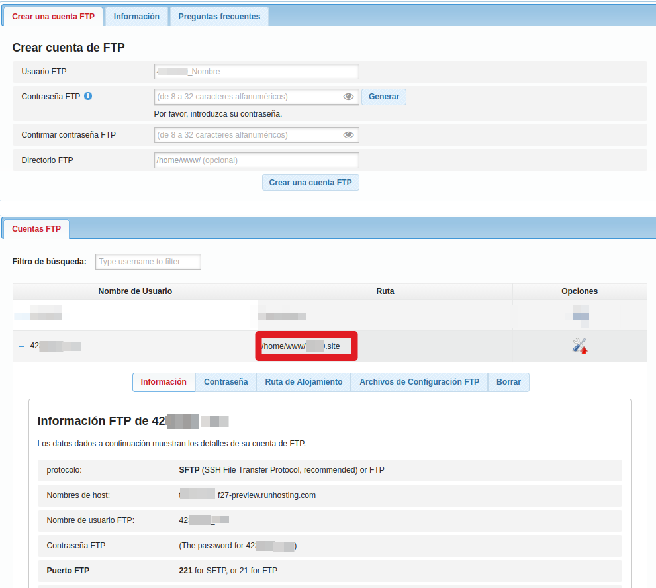
Task: Show password in Confirmar contraseña FTP field
Action: (x=348, y=135)
